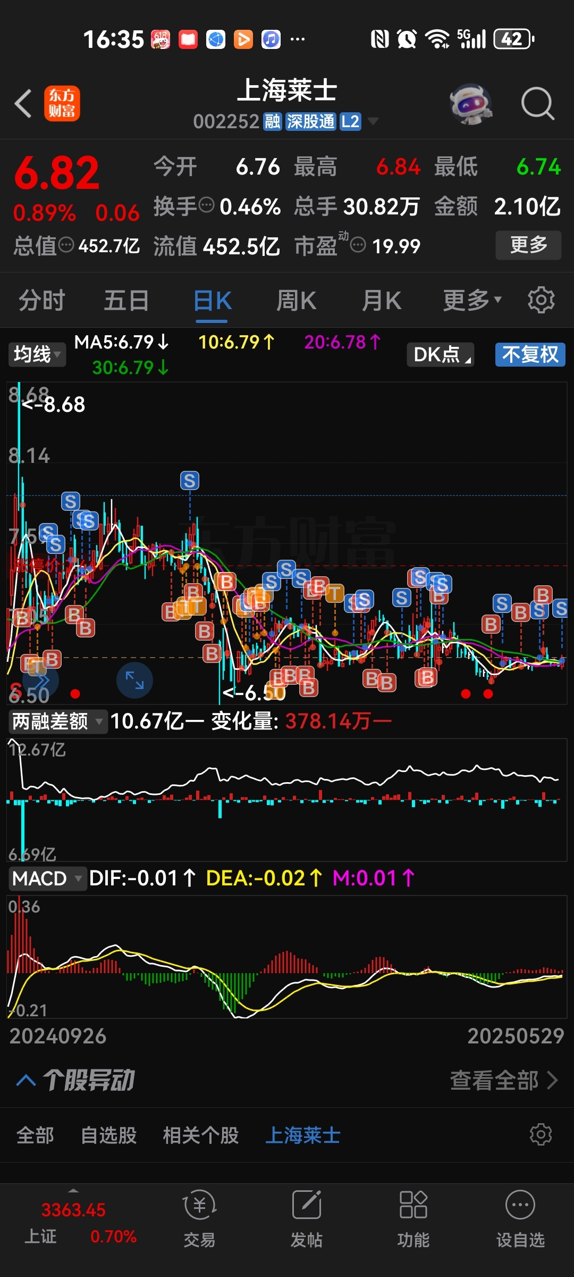Switch to 五日 tab
The height and width of the screenshot is (1277, 574).
(126, 300)
